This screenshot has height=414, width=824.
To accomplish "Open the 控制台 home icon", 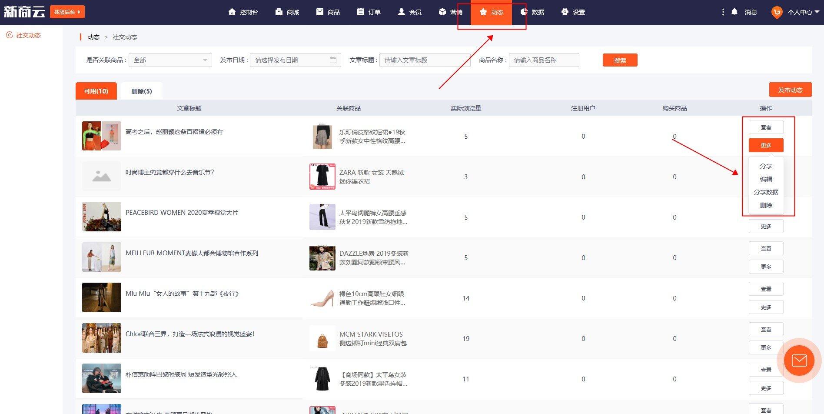I will tap(232, 12).
